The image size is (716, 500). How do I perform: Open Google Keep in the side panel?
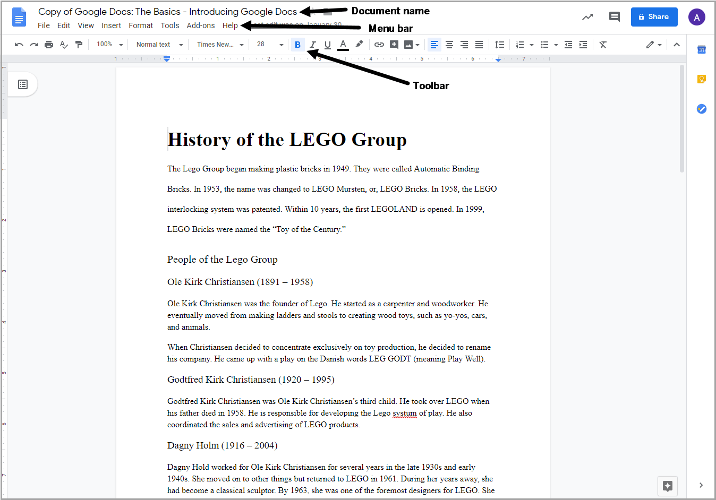click(702, 79)
